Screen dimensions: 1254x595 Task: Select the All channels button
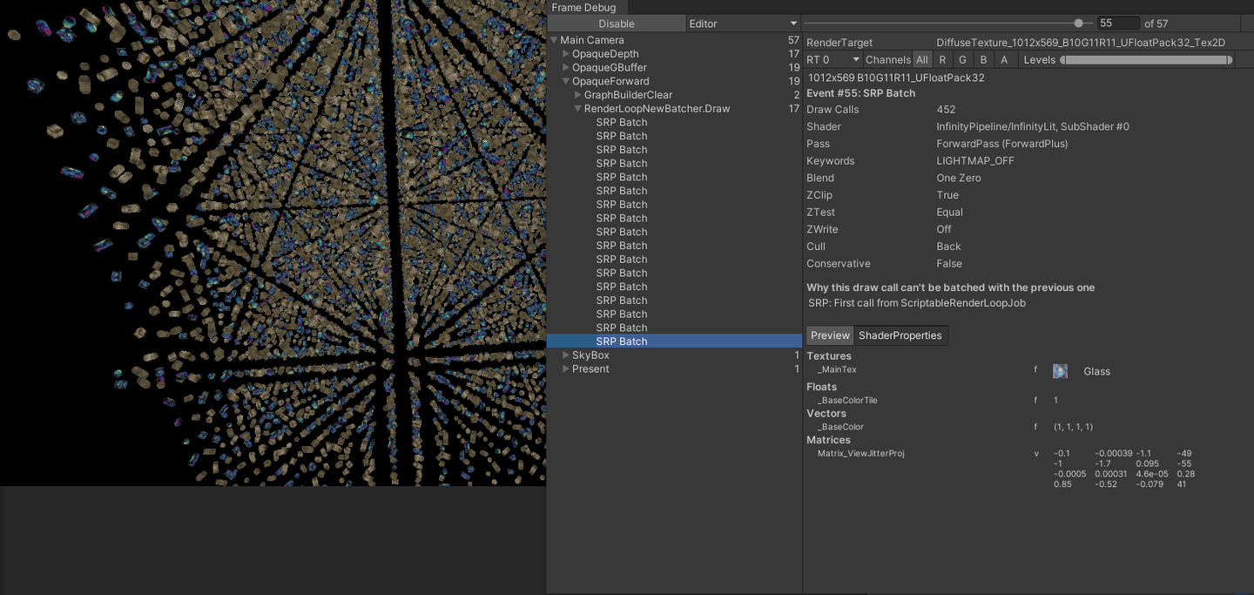point(921,59)
